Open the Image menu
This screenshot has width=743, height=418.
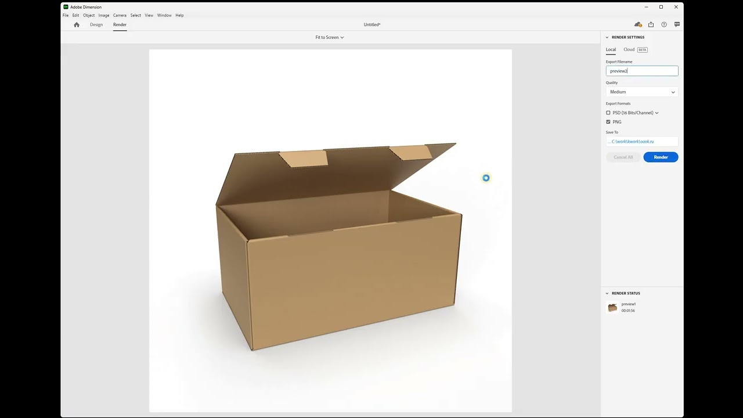(x=104, y=15)
